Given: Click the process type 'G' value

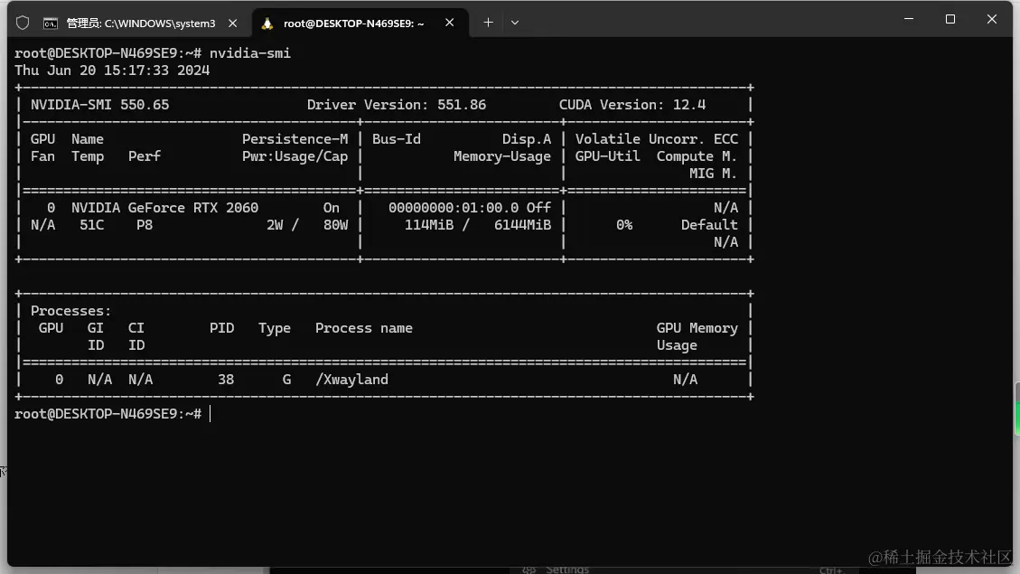Looking at the screenshot, I should tap(287, 380).
